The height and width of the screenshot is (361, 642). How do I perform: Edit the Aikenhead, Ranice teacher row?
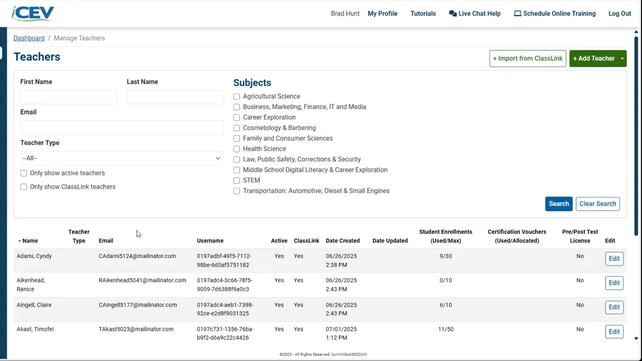coord(614,283)
